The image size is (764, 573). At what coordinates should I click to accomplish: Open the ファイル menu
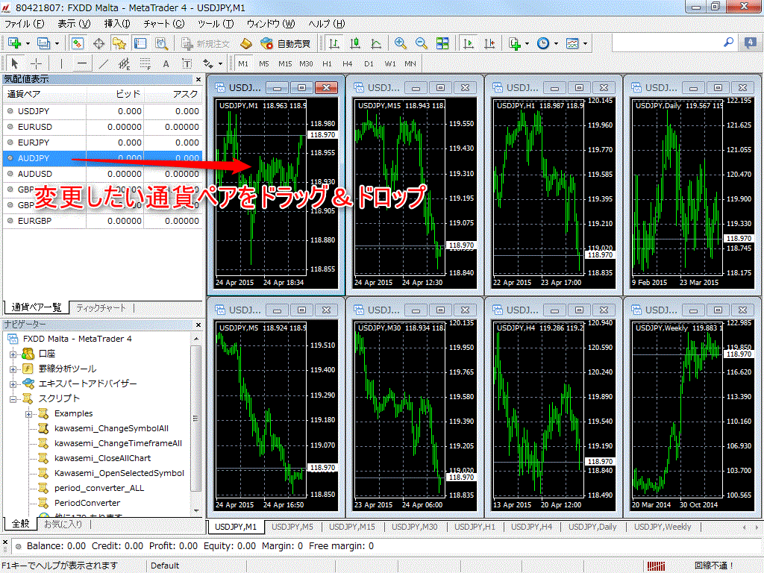coord(24,23)
